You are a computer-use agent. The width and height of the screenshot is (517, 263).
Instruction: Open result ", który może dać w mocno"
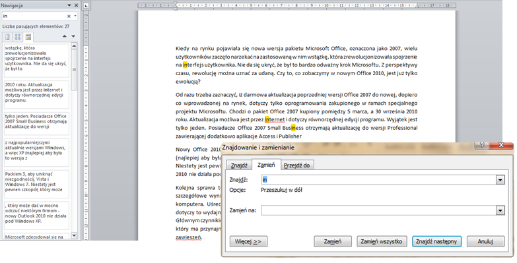(x=36, y=216)
